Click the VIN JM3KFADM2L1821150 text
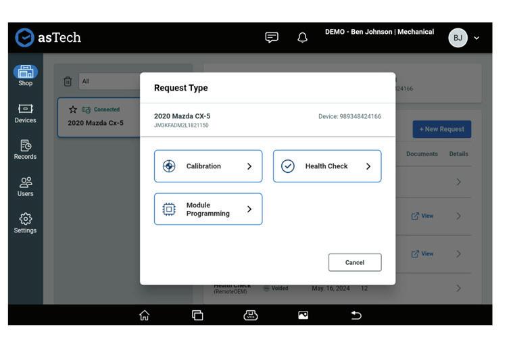This screenshot has height=346, width=513. [x=181, y=125]
